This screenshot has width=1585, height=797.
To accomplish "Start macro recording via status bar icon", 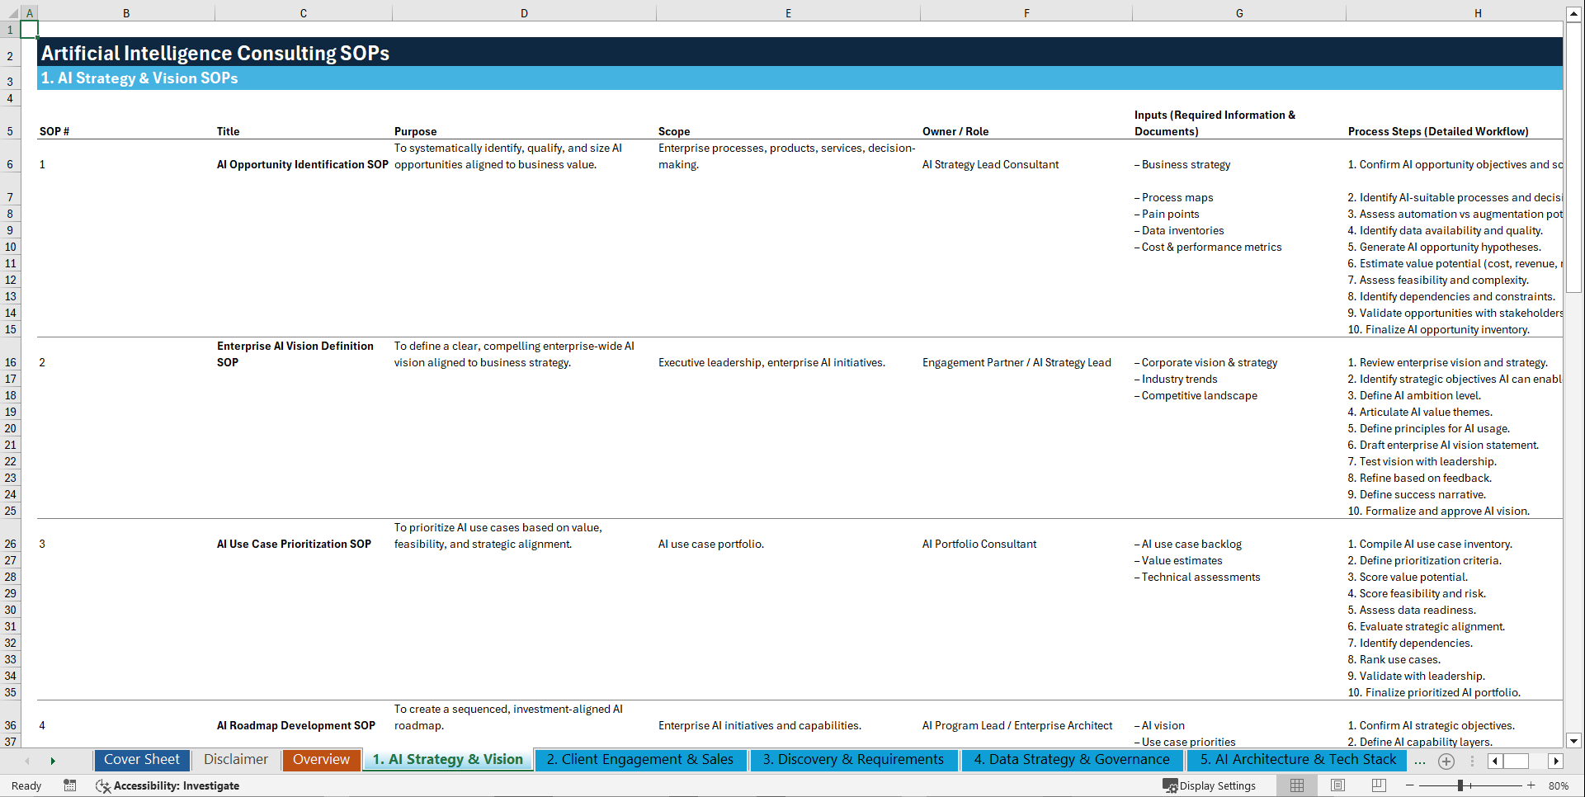I will pos(70,785).
